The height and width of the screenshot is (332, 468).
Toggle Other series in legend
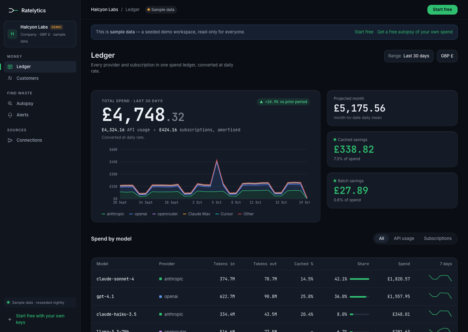(x=246, y=214)
